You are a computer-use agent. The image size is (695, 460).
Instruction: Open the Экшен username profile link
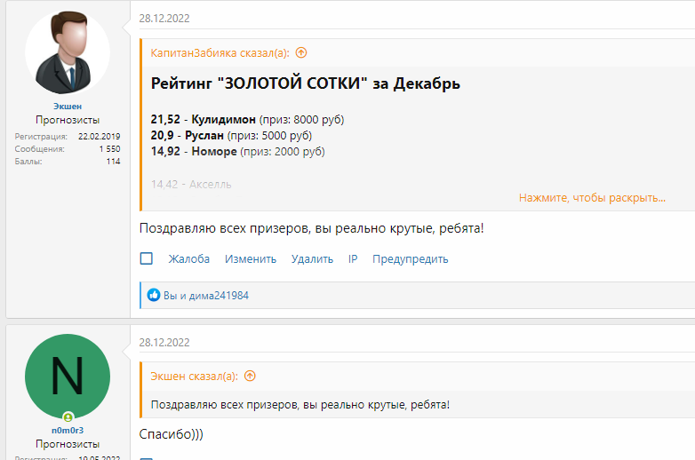point(68,106)
